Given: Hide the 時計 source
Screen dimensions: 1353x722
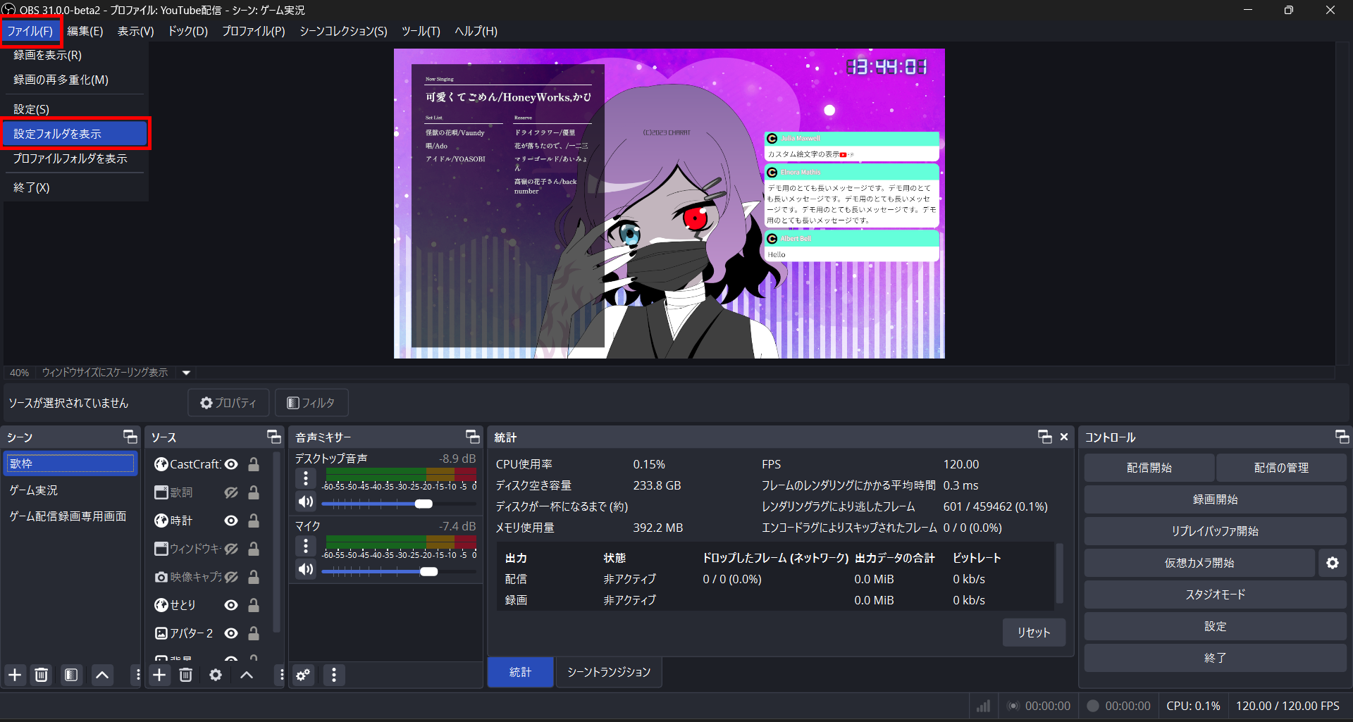Looking at the screenshot, I should point(231,521).
